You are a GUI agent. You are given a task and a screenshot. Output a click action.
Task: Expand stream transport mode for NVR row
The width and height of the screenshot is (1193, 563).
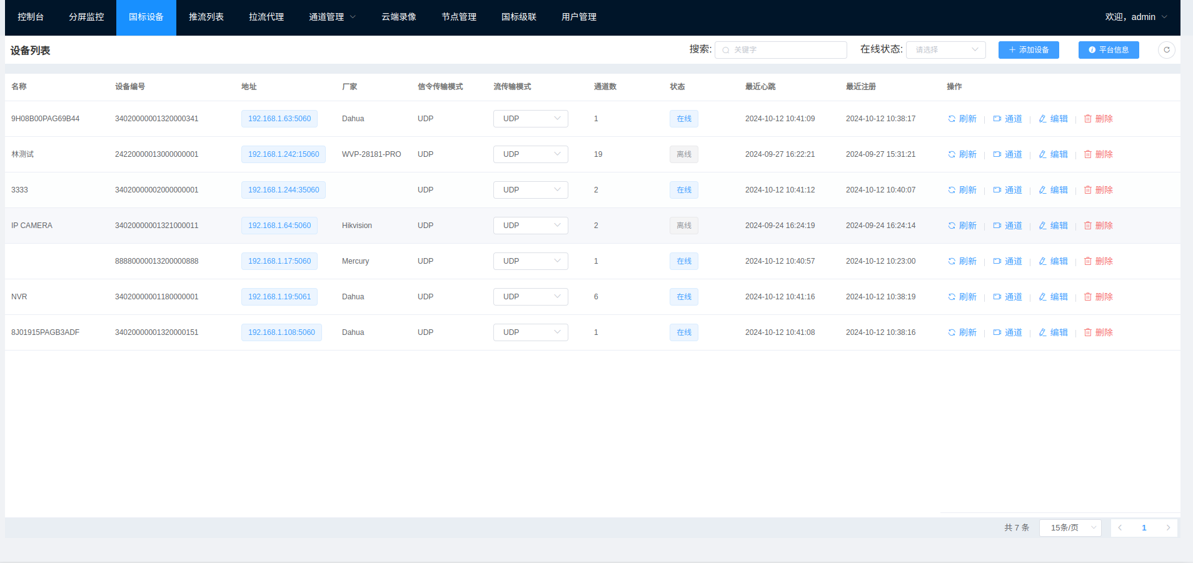[x=530, y=297]
